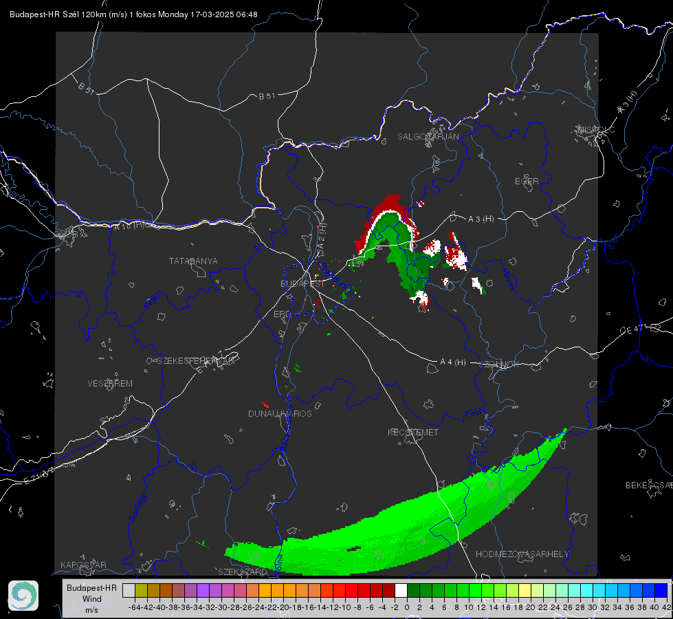Select the olive swatch between -64 and -42
Image resolution: width=673 pixels, height=619 pixels.
point(141,590)
